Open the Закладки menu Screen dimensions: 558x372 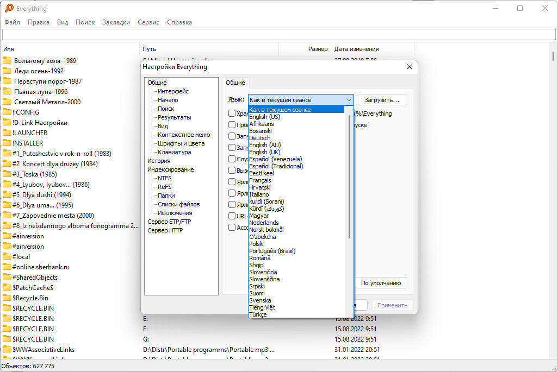tap(116, 22)
